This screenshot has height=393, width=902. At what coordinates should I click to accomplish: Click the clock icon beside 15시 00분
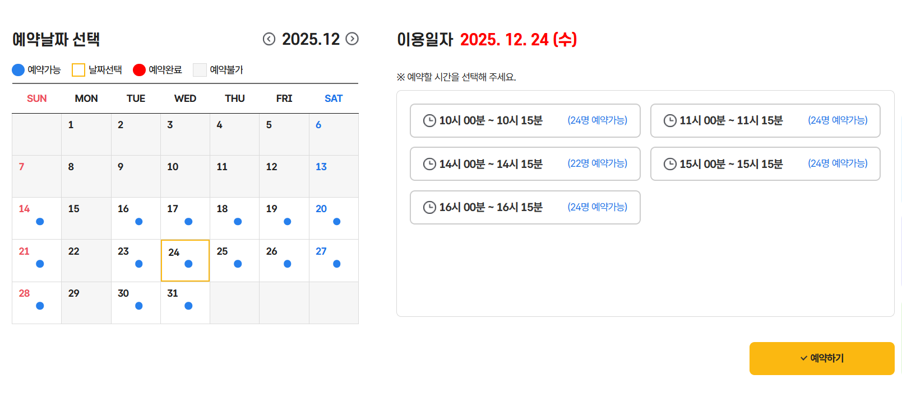pos(669,163)
